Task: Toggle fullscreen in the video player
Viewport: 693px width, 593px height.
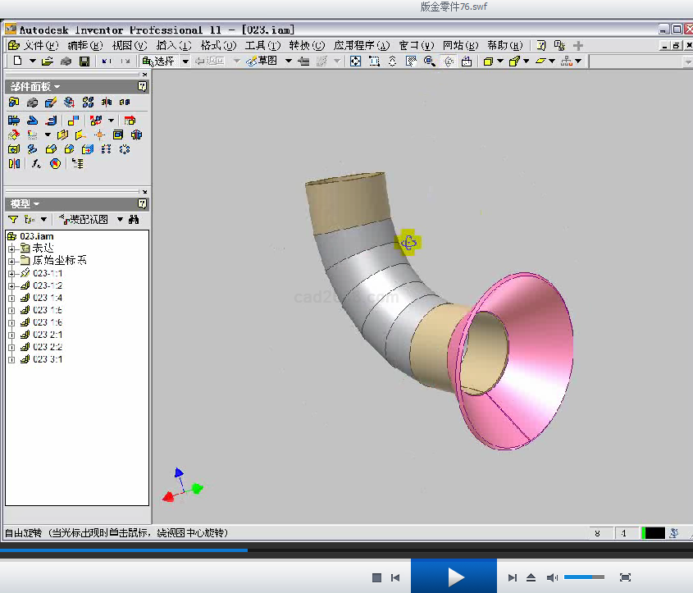Action: pos(625,578)
